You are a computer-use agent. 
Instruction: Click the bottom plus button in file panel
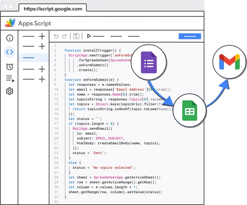(x=42, y=79)
